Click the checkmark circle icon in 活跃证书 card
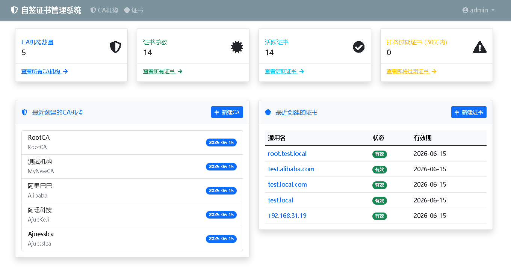The height and width of the screenshot is (279, 511). point(359,47)
